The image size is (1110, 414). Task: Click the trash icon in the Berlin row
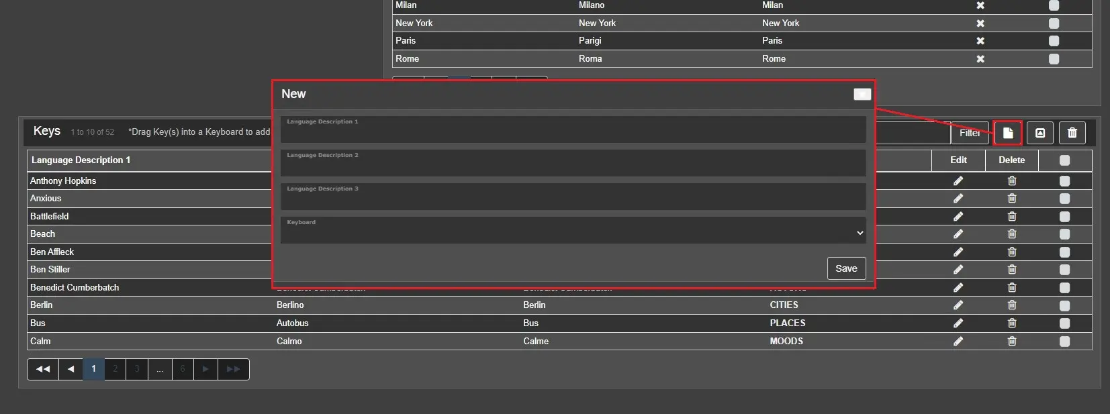[x=1012, y=305]
